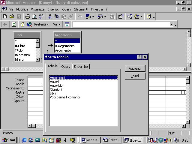The image size is (192, 144).
Task: Click the Copy icon
Action: click(x=57, y=16)
